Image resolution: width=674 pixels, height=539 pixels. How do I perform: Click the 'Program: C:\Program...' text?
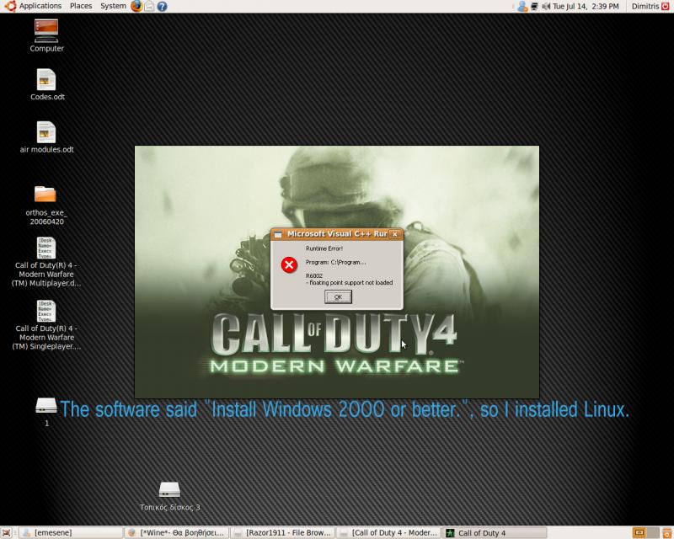point(335,262)
